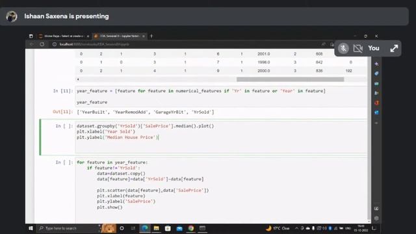This screenshot has width=416, height=234.
Task: Click the icon above the sidebar gear
Action: (x=376, y=209)
